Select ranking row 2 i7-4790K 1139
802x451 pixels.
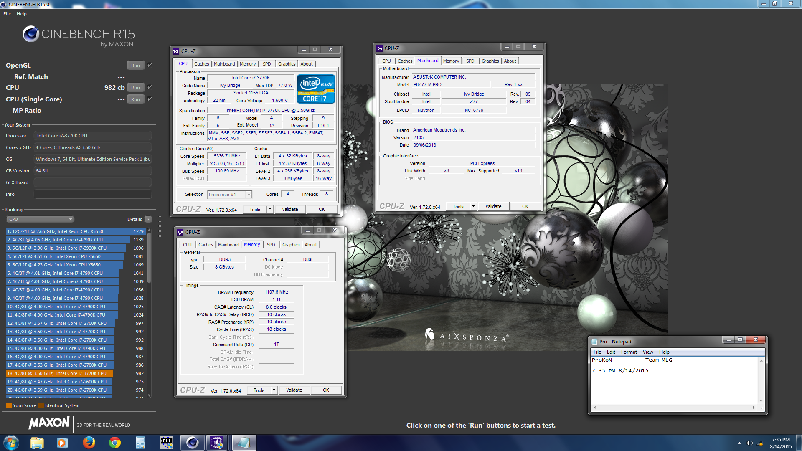[x=75, y=240]
